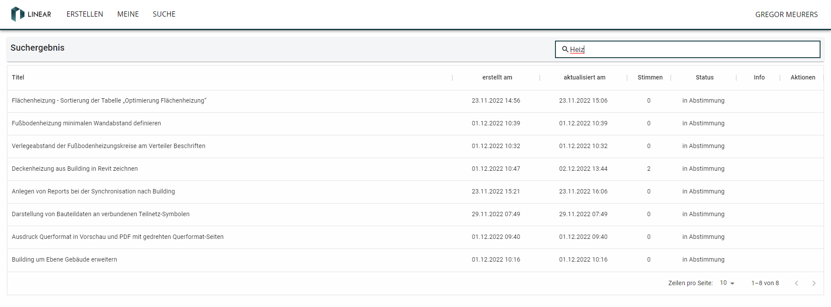831x307 pixels.
Task: Select Building um Ebene Gebäude erweitern
Action: (64, 259)
